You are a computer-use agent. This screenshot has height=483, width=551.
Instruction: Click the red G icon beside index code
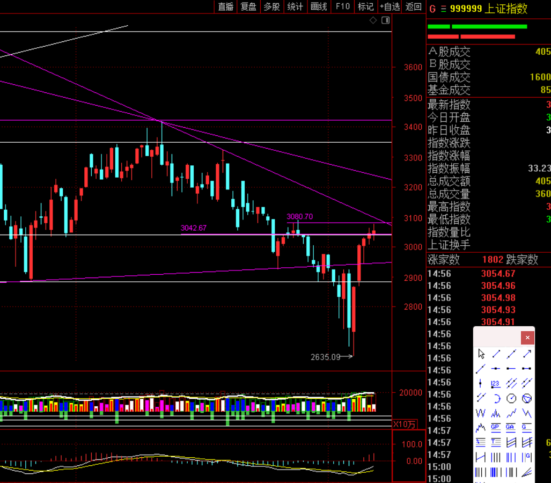click(x=432, y=9)
